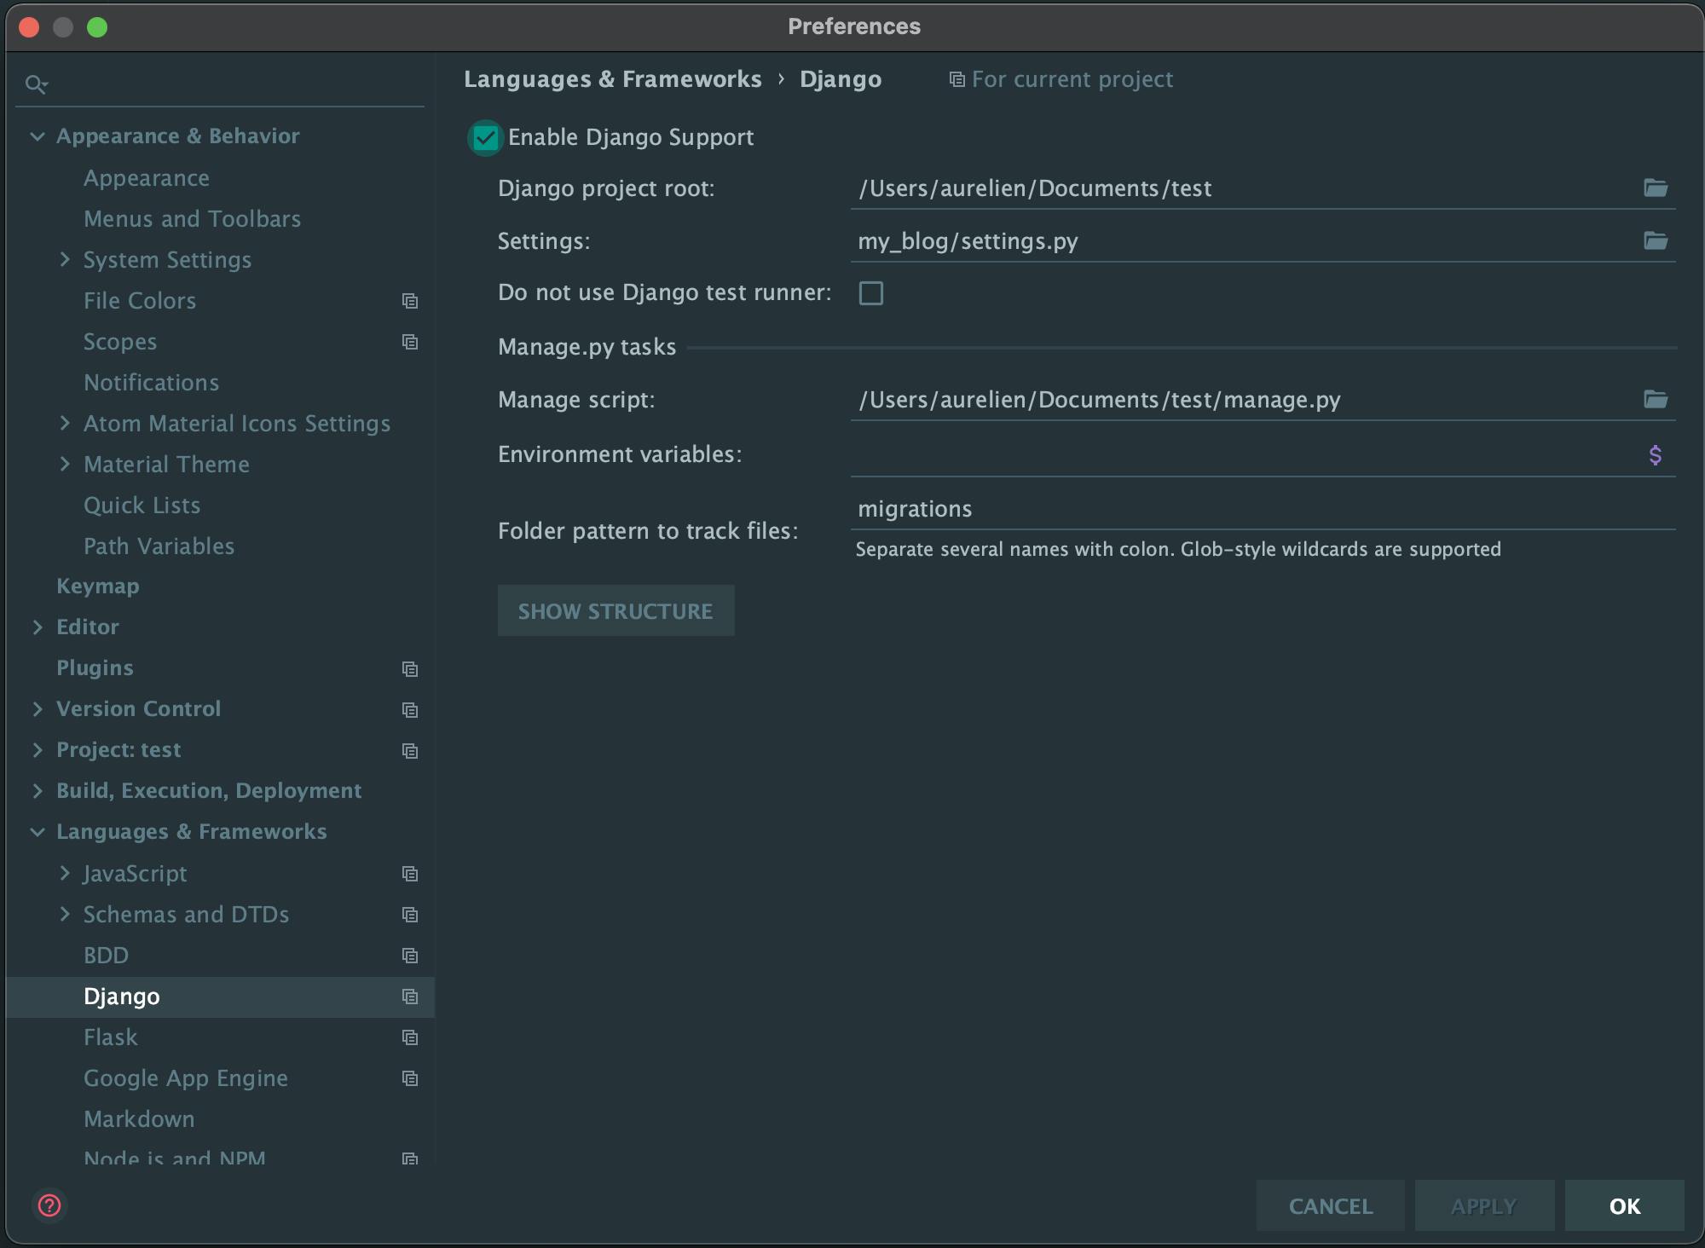The image size is (1705, 1248).
Task: Click project-level icon next to Scopes
Action: tap(410, 342)
